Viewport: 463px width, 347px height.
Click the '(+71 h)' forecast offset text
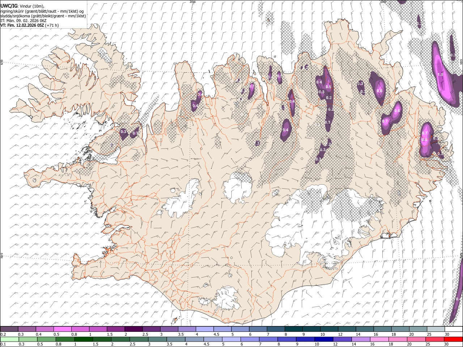[x=52, y=25]
